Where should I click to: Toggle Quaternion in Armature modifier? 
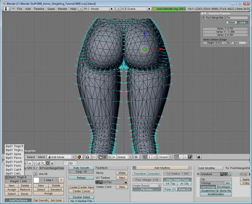[208, 191]
